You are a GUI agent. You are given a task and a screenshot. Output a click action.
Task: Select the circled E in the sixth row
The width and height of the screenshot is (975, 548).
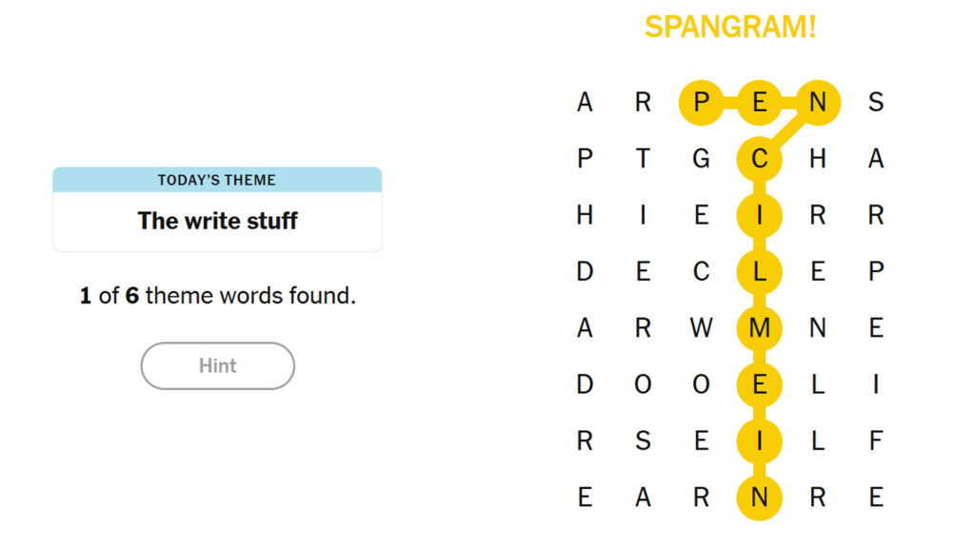pos(760,384)
